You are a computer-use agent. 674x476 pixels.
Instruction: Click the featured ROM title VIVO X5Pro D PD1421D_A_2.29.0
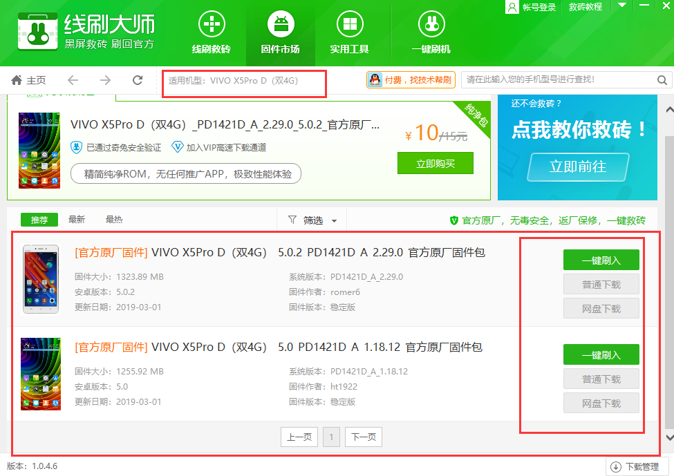coord(225,124)
